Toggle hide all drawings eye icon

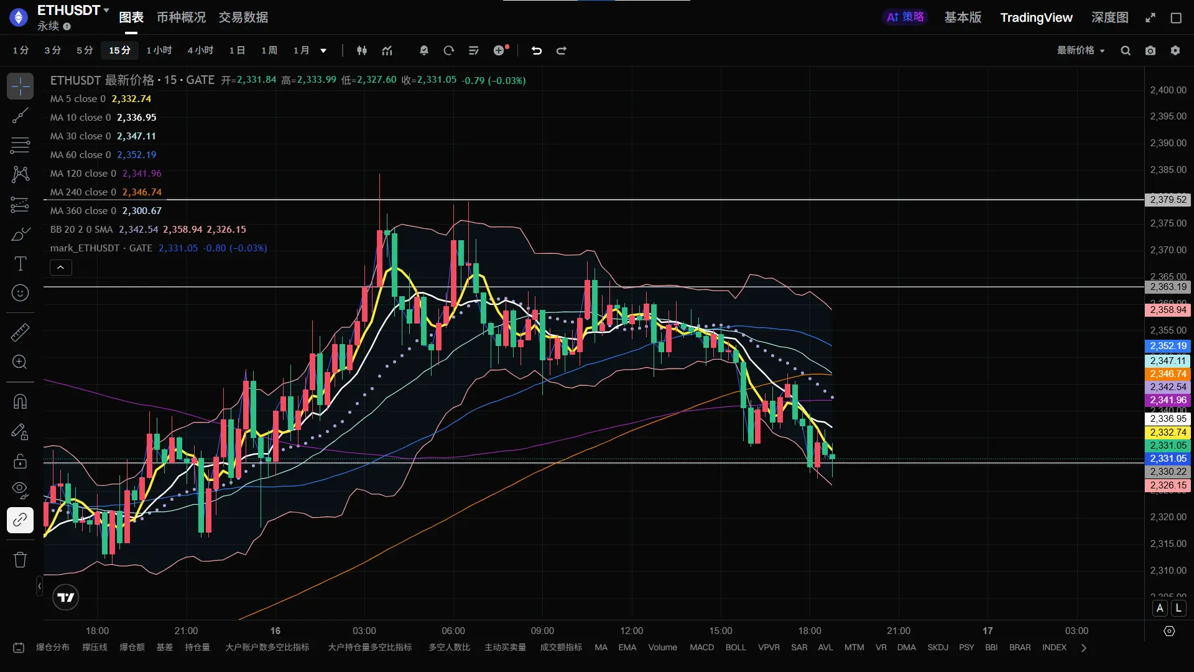(20, 490)
